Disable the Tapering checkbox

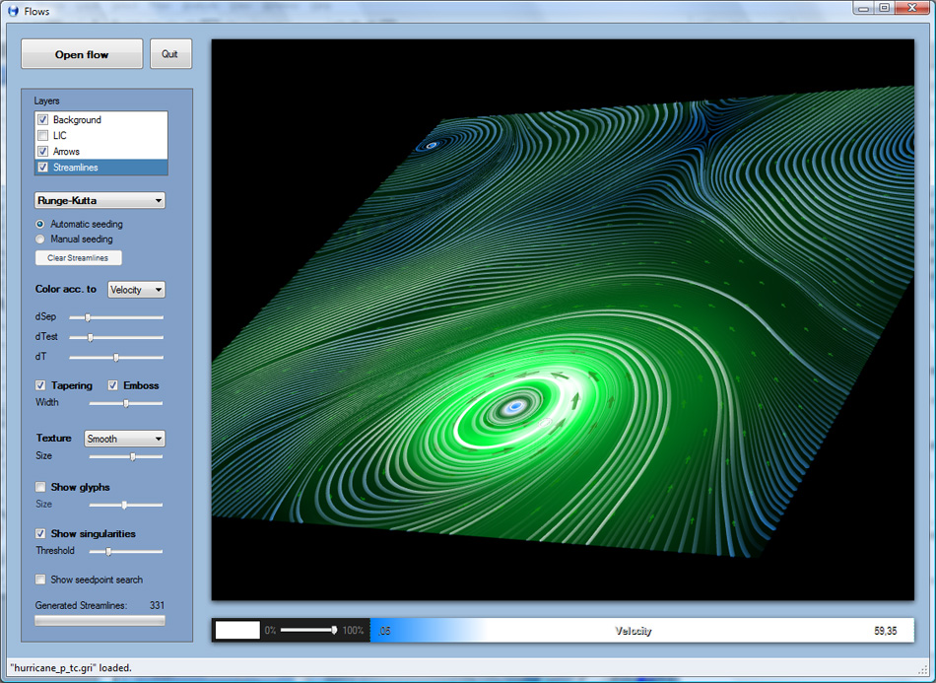[40, 385]
